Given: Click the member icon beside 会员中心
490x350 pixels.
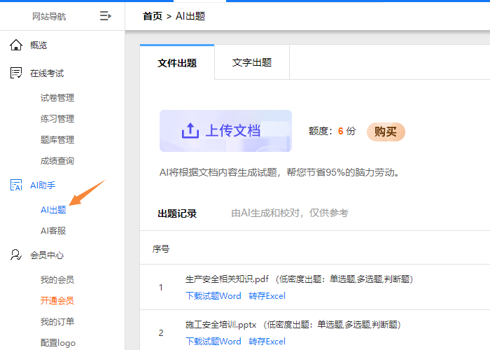Looking at the screenshot, I should [16, 255].
